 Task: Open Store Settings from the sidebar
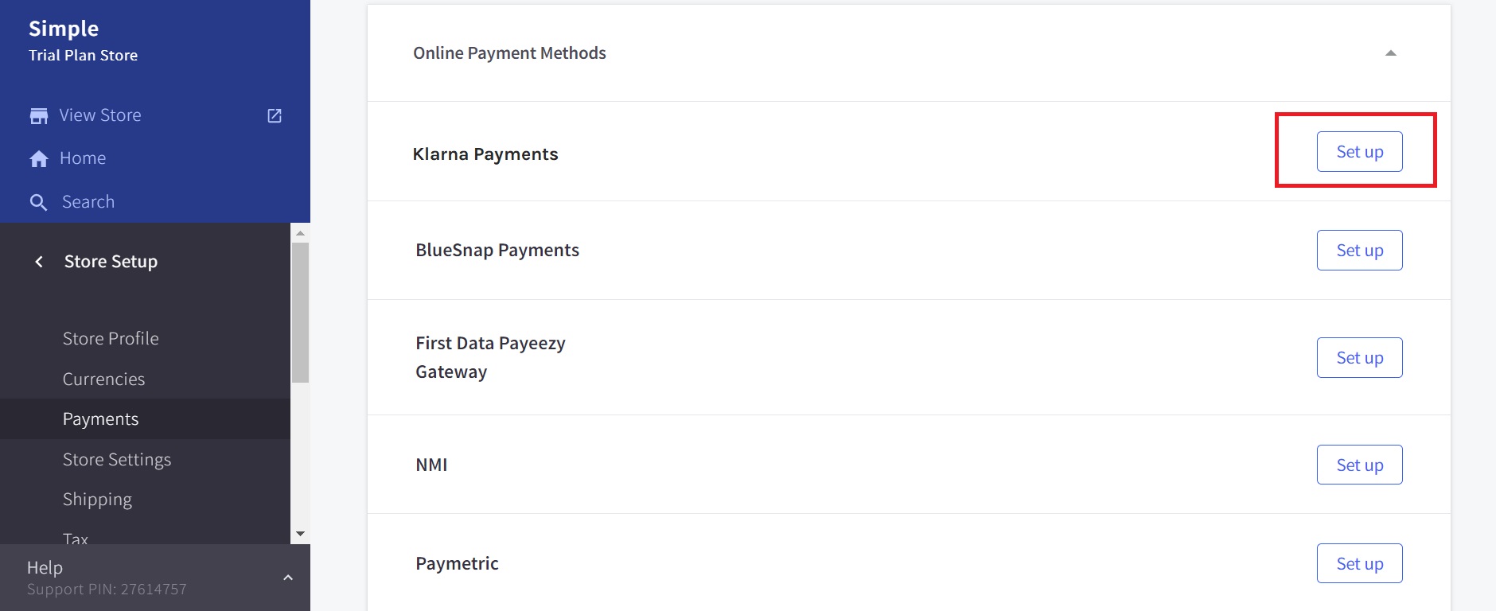(x=117, y=460)
